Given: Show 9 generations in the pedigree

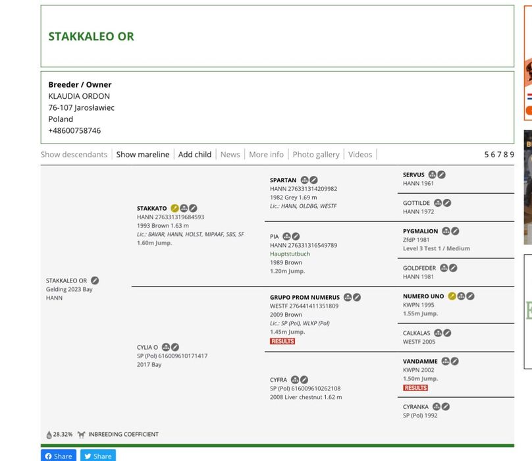Looking at the screenshot, I should click(512, 155).
